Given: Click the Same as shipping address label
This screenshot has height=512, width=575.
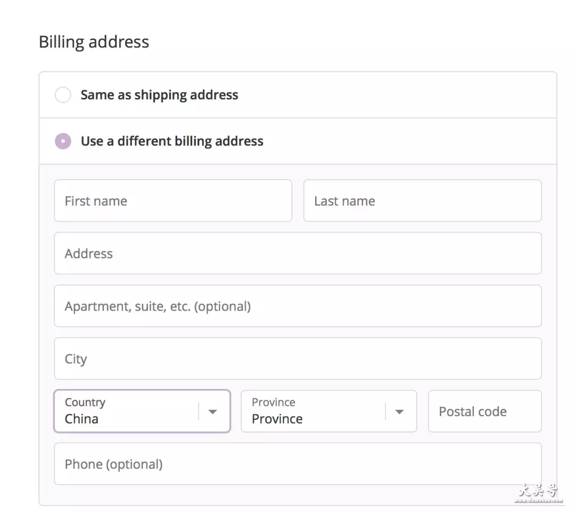Looking at the screenshot, I should [160, 95].
